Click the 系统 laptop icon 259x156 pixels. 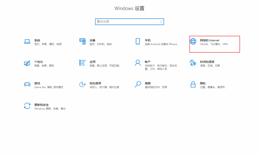(x=27, y=41)
